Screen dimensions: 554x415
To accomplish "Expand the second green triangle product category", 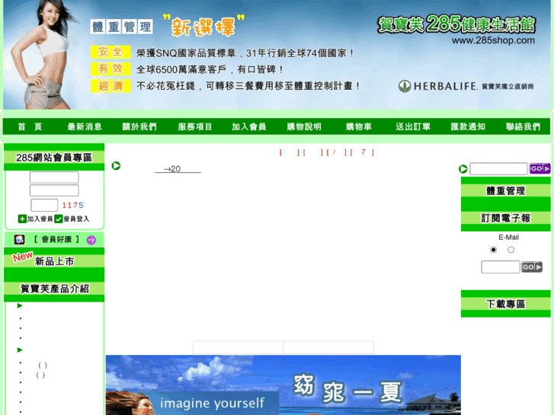I will (20, 350).
